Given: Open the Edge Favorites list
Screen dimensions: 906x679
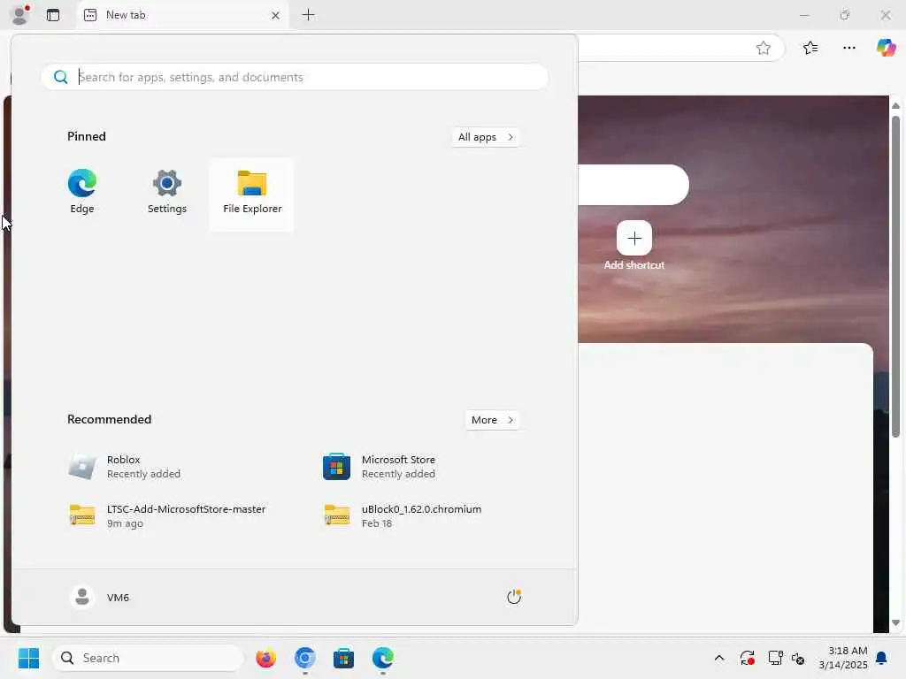Looking at the screenshot, I should 810,48.
